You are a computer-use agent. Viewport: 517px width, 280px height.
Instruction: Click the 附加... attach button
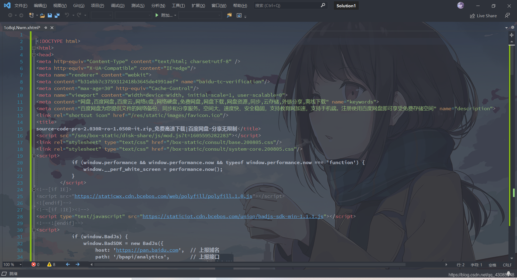click(167, 15)
